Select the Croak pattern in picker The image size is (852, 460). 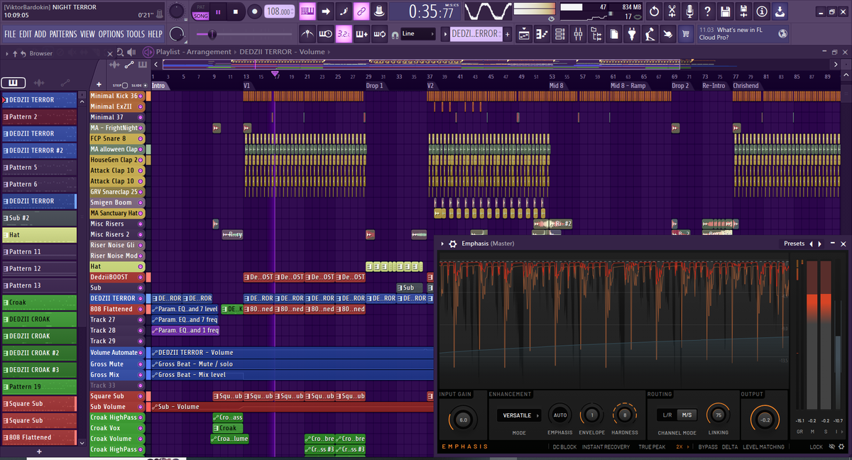(x=40, y=302)
